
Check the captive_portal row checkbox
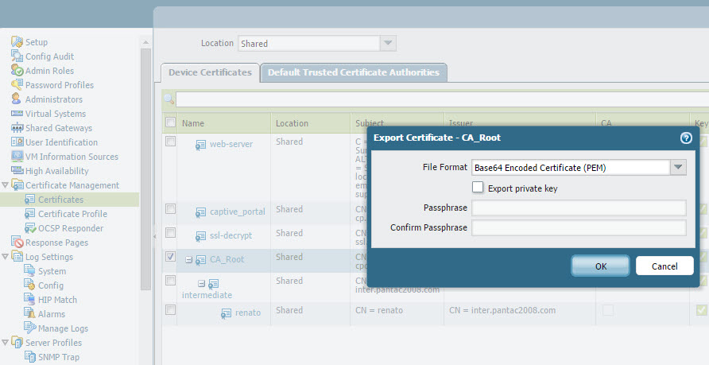(x=170, y=209)
